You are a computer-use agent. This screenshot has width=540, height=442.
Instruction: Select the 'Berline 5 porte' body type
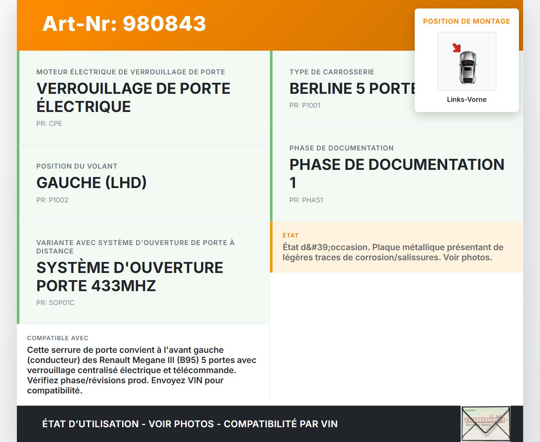coord(352,89)
